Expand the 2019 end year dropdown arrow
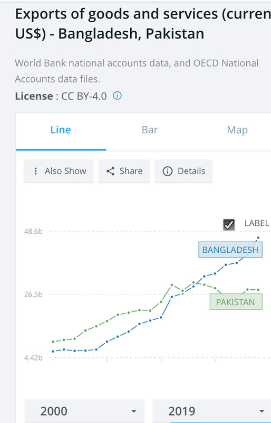This screenshot has height=423, width=271. [x=262, y=411]
